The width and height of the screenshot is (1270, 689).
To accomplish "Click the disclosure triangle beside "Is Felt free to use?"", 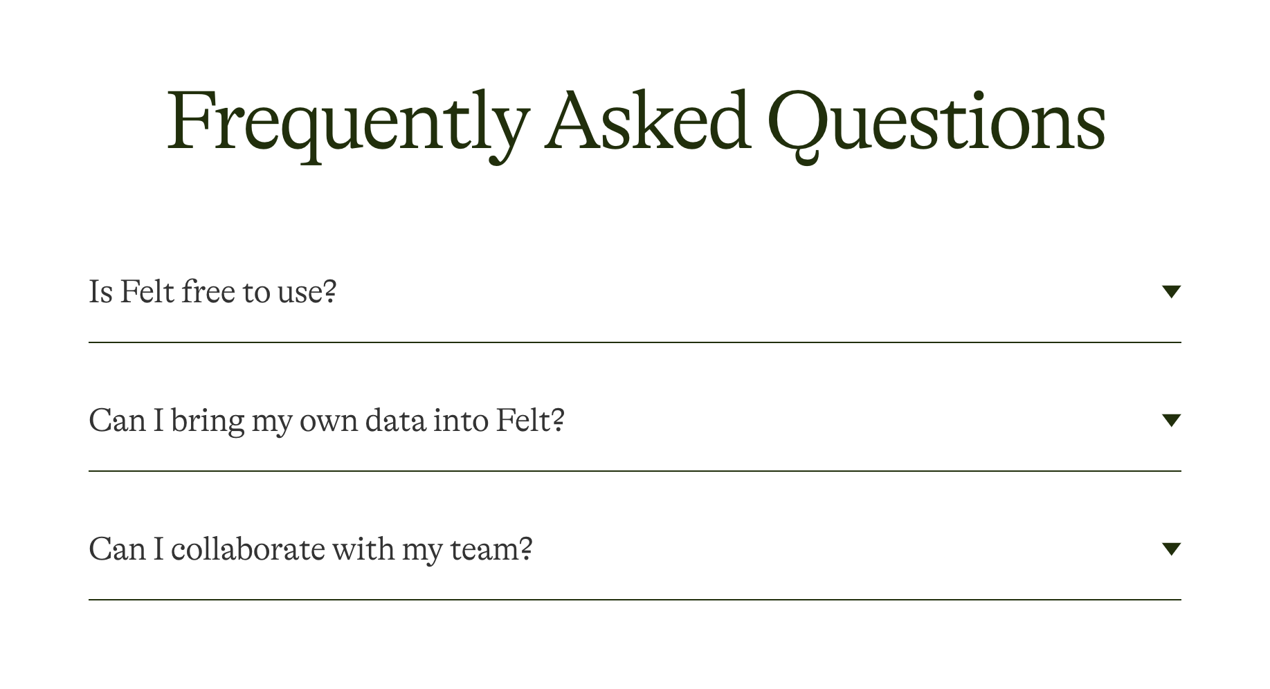I will 1171,293.
